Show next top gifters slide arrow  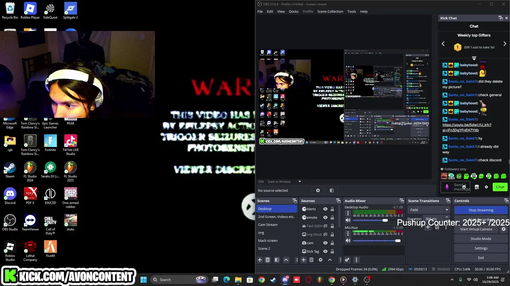pyautogui.click(x=505, y=44)
